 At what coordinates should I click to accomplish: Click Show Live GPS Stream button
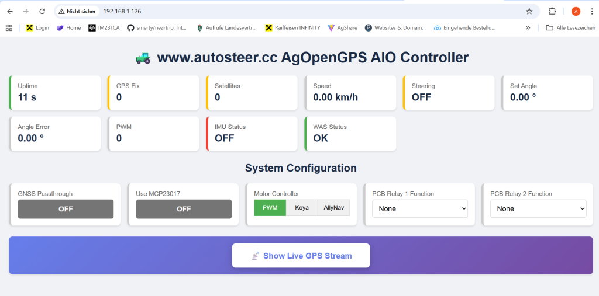[x=301, y=256]
